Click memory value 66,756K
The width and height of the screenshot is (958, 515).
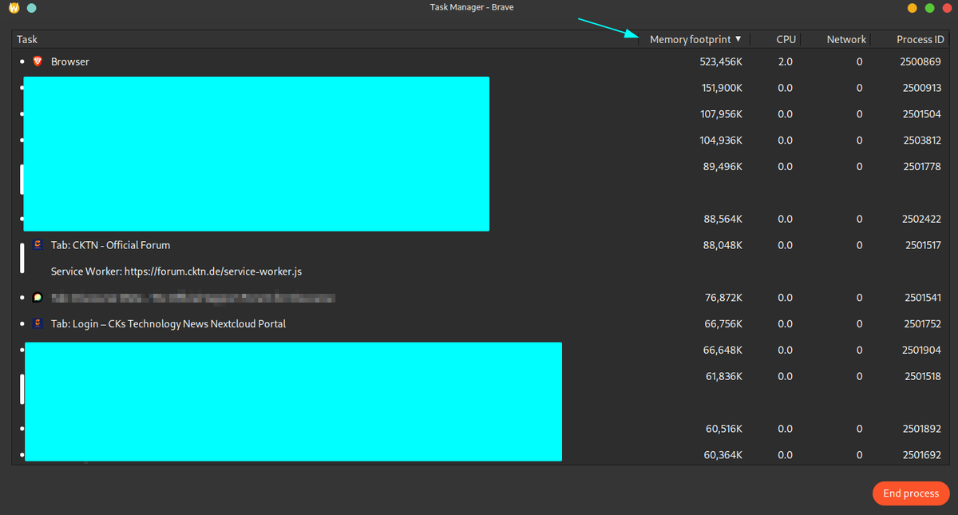[x=723, y=323]
